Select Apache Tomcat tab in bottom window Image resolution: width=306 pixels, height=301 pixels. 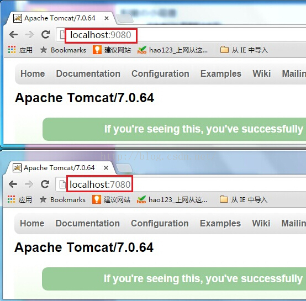(x=59, y=168)
